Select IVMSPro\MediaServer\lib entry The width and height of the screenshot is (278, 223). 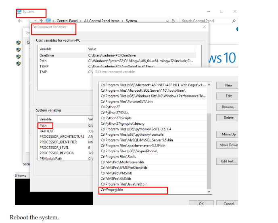coord(153,162)
